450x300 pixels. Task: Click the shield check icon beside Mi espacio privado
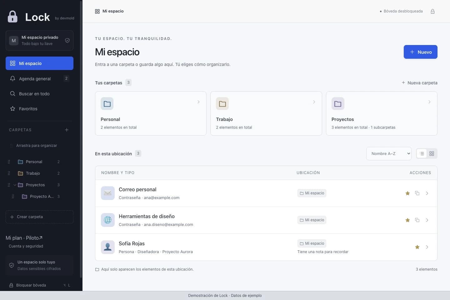click(x=67, y=40)
